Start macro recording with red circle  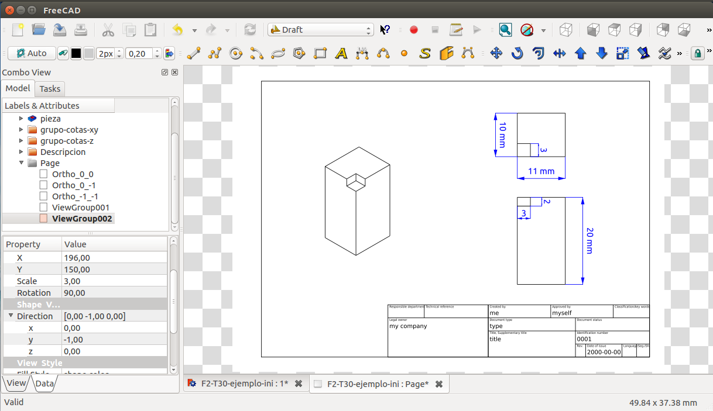tap(414, 30)
